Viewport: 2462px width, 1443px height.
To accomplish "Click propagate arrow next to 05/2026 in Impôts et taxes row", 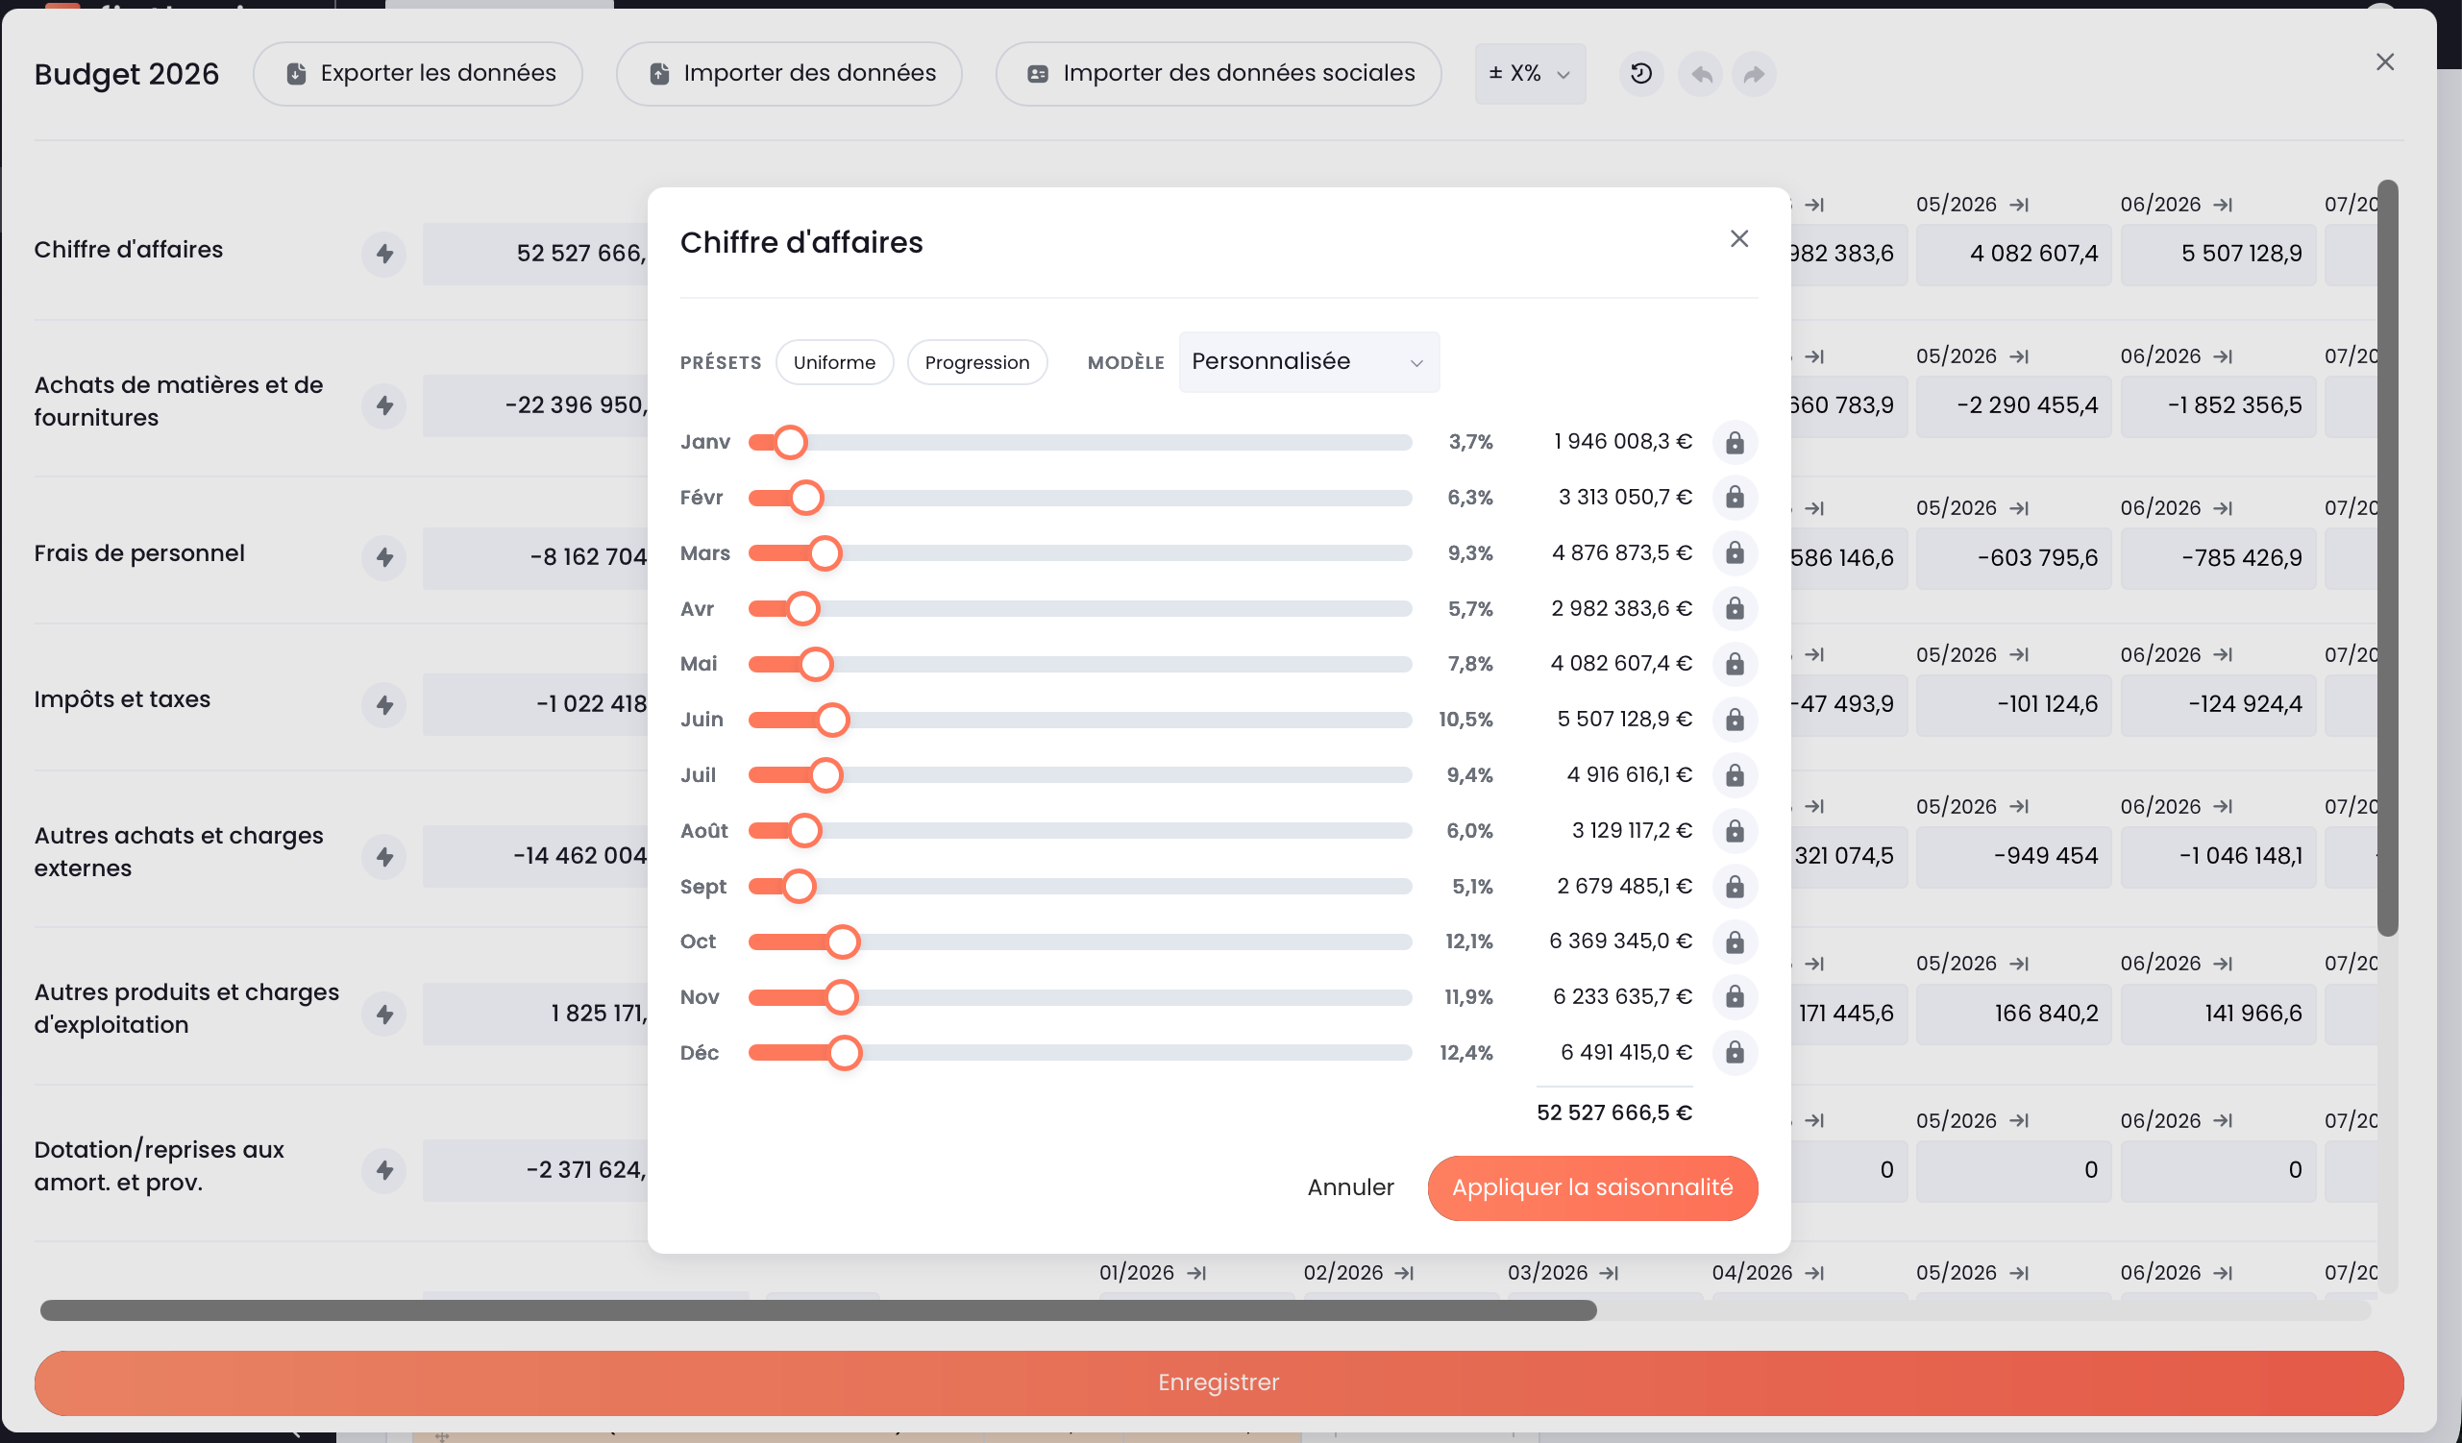I will click(x=2019, y=655).
